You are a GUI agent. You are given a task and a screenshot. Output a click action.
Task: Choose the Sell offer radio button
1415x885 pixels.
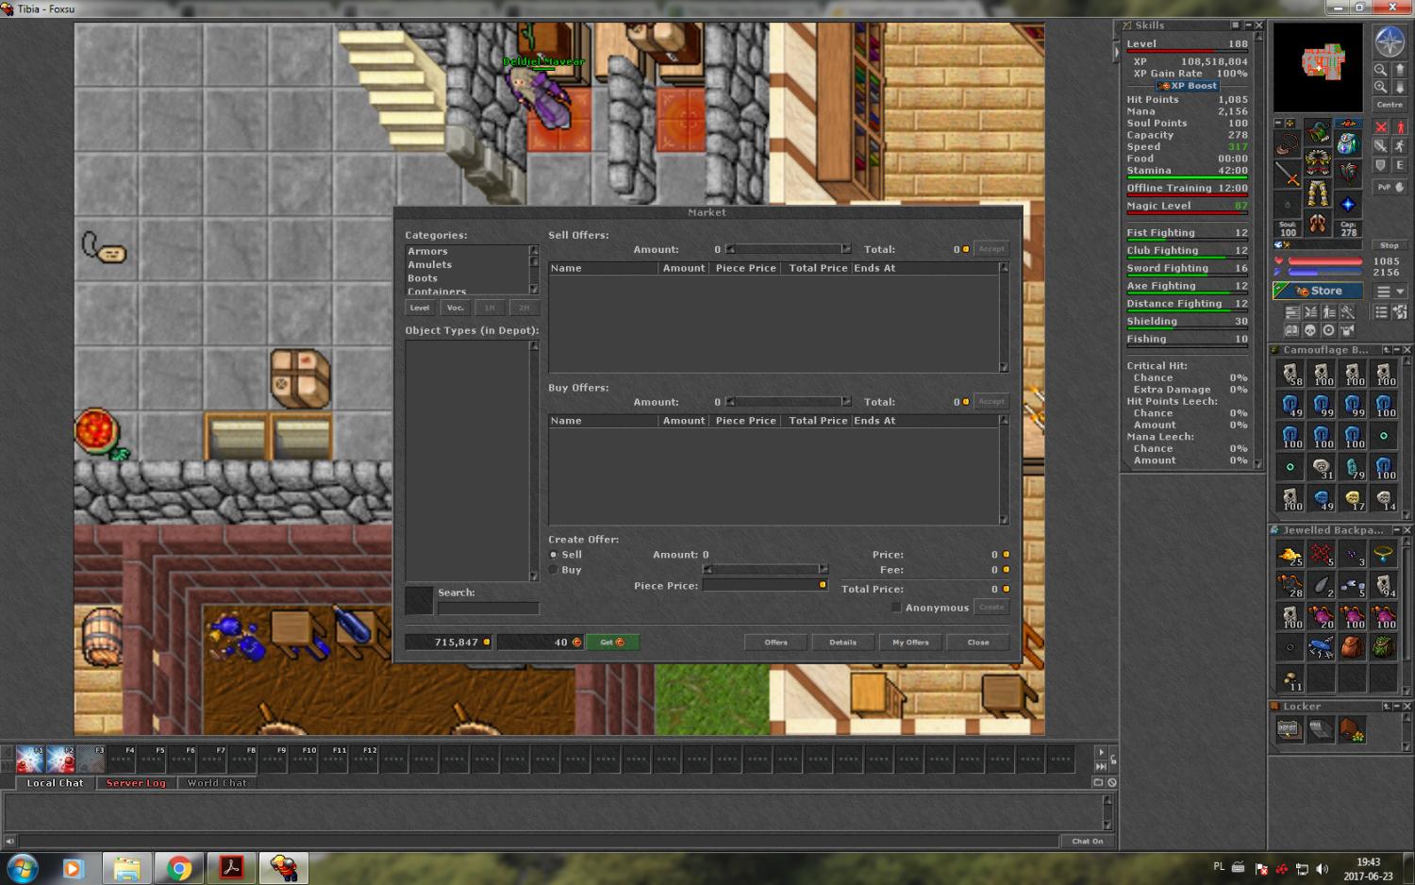(x=554, y=555)
